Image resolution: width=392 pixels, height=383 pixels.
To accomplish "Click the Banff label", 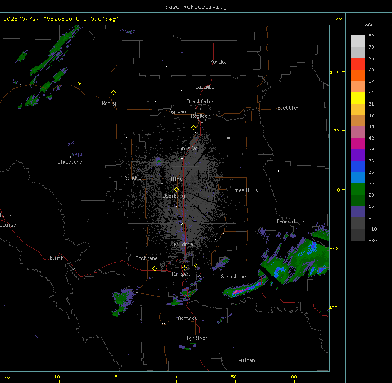I will tap(56, 258).
